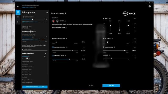
Task: Go back using the left arrow
Action: pos(18,7)
